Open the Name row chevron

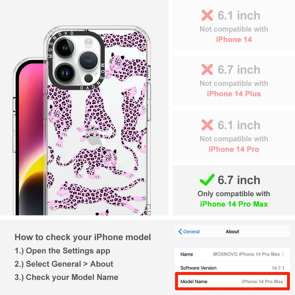[x=283, y=254]
